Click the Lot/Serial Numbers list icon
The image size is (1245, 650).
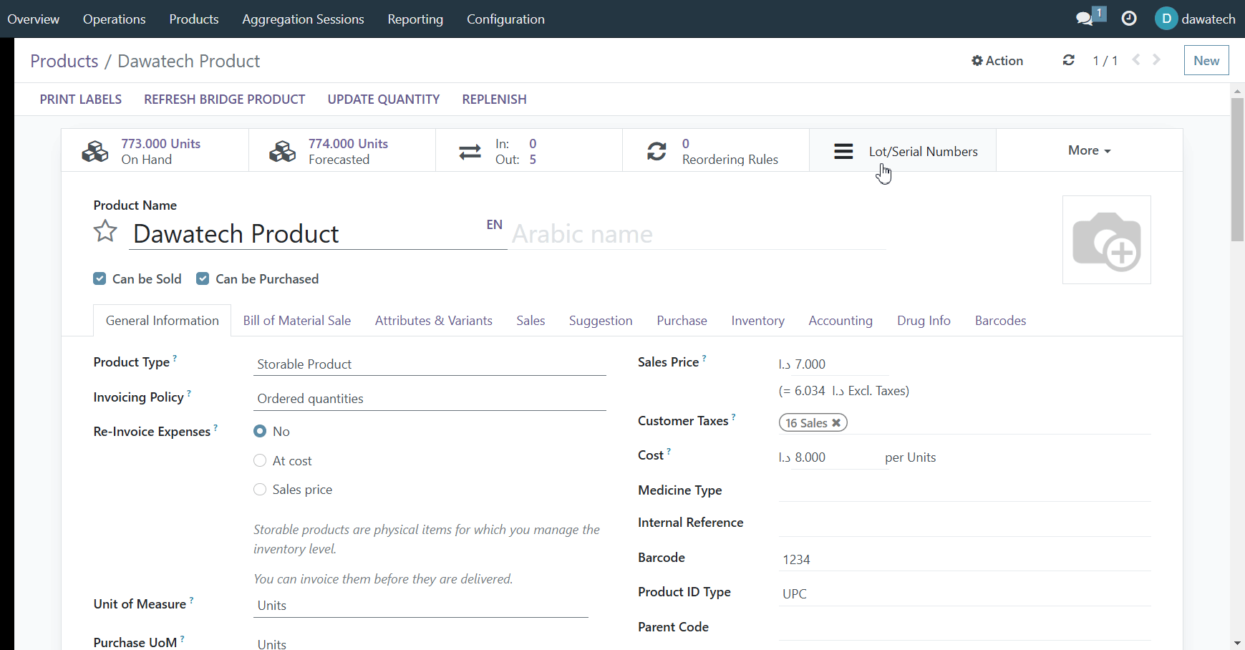843,151
